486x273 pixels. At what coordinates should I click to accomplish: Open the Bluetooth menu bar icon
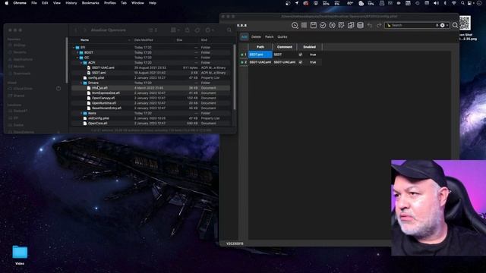(445, 3)
